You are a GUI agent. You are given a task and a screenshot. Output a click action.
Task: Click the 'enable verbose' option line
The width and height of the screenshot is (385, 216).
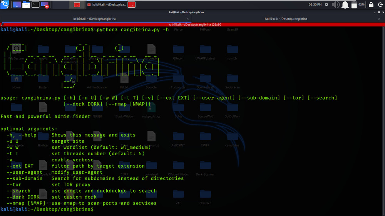(x=50, y=160)
